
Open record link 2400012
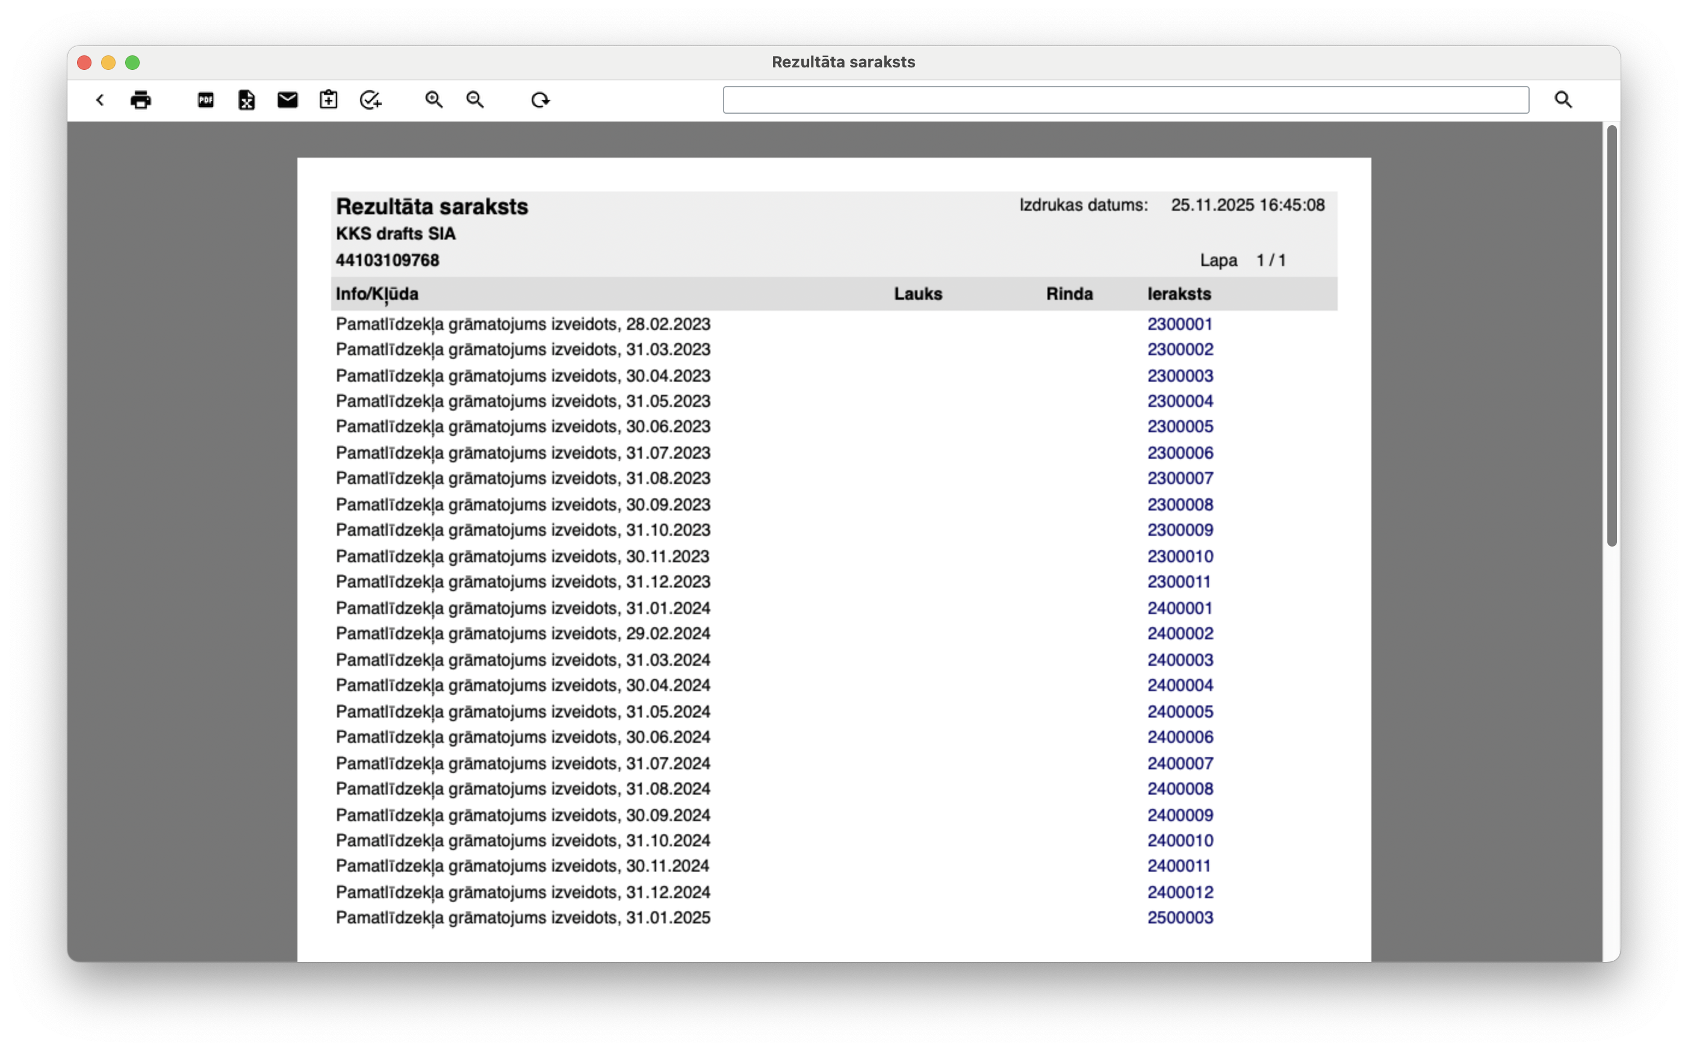[x=1180, y=892]
